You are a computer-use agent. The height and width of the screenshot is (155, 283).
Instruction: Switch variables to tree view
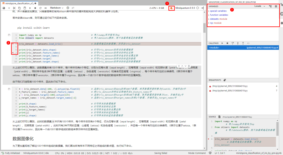(270, 6)
